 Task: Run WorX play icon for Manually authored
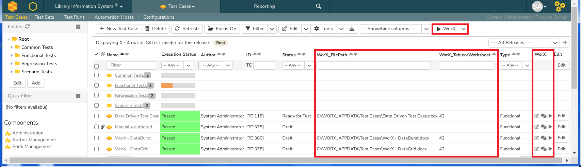click(x=550, y=127)
